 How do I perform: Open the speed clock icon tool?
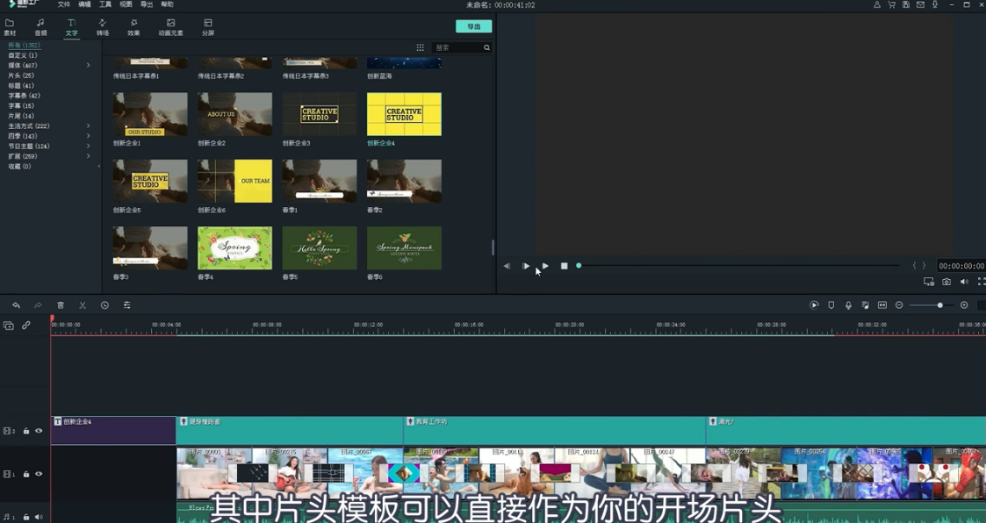coord(104,304)
